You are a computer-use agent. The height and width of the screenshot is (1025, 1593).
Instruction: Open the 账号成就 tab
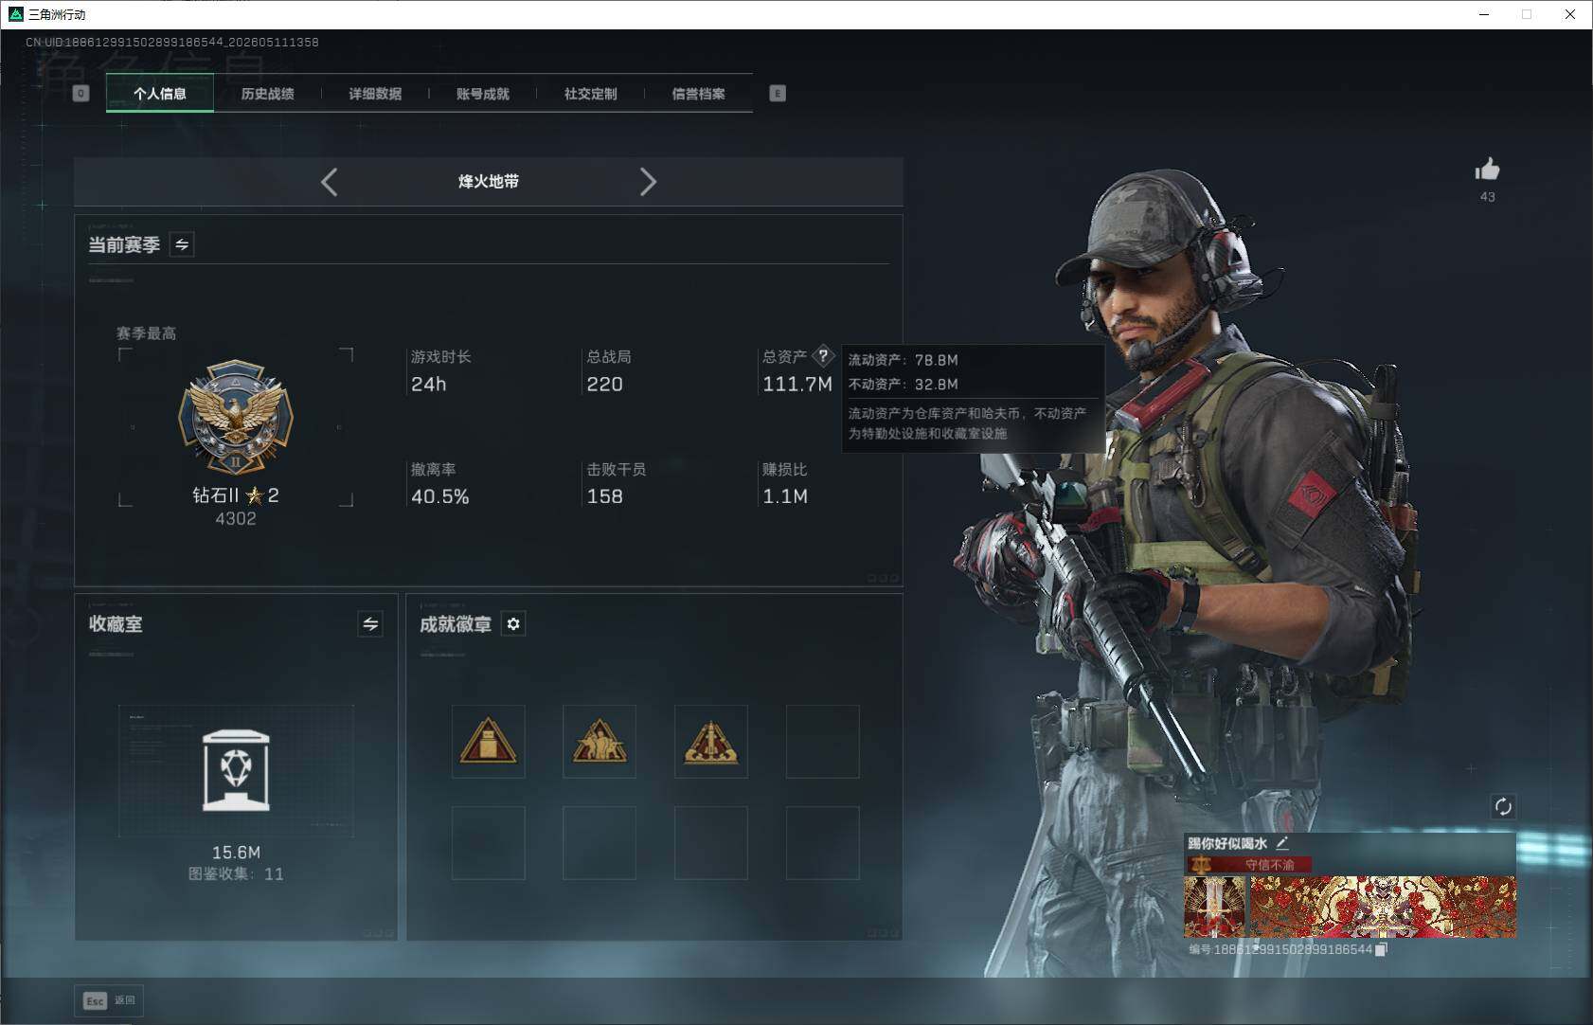click(x=483, y=93)
